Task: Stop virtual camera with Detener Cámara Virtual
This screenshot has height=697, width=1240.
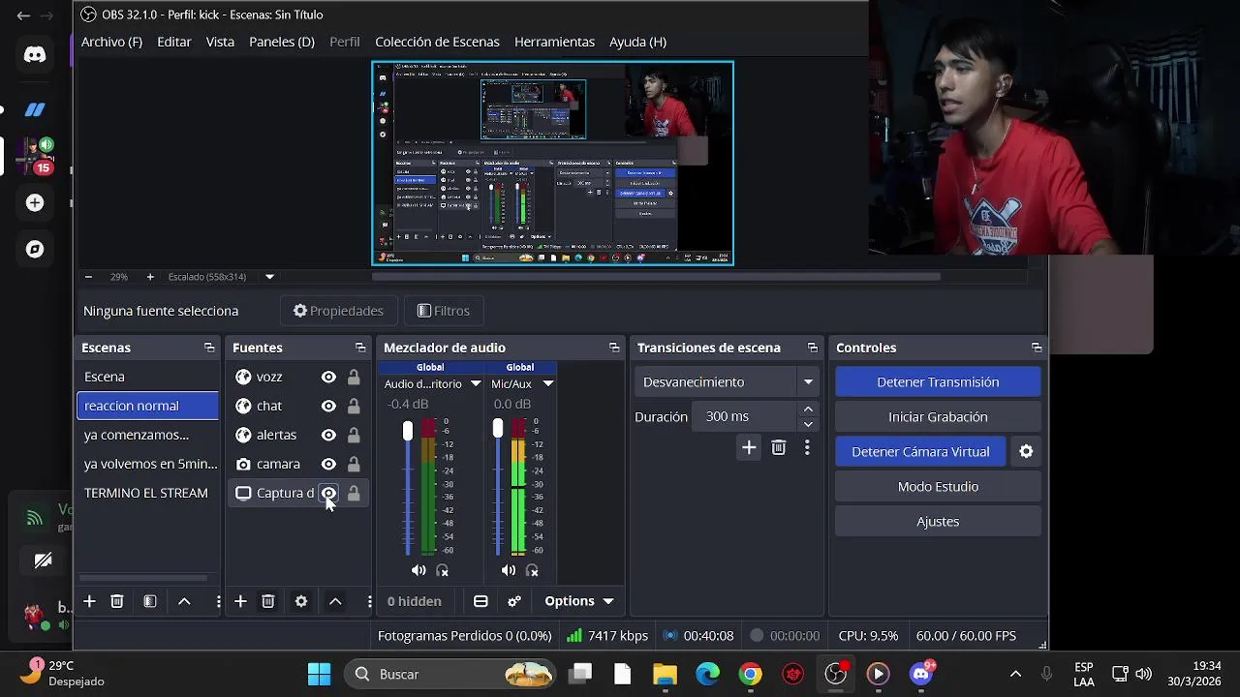Action: pyautogui.click(x=920, y=451)
